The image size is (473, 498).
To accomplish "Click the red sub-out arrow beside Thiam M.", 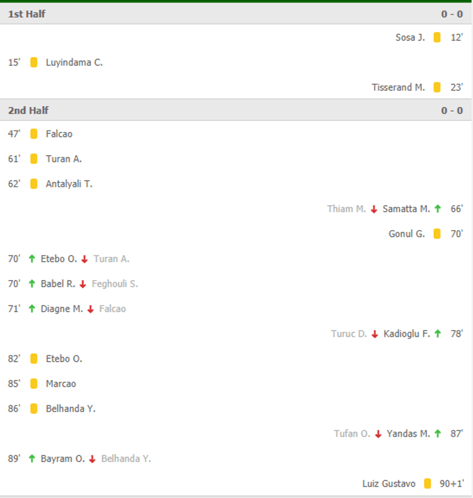I will click(x=374, y=209).
